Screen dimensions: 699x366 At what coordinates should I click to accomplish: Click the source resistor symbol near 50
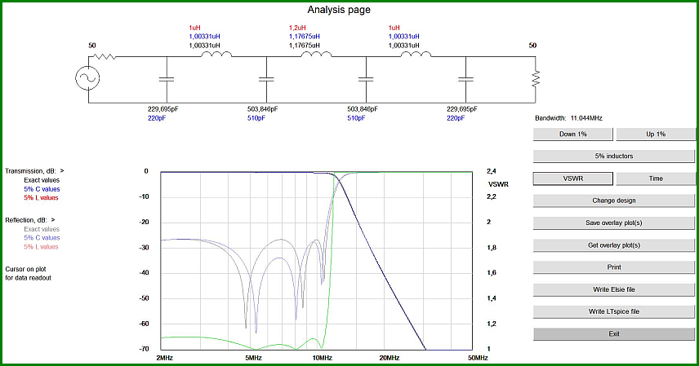point(104,56)
